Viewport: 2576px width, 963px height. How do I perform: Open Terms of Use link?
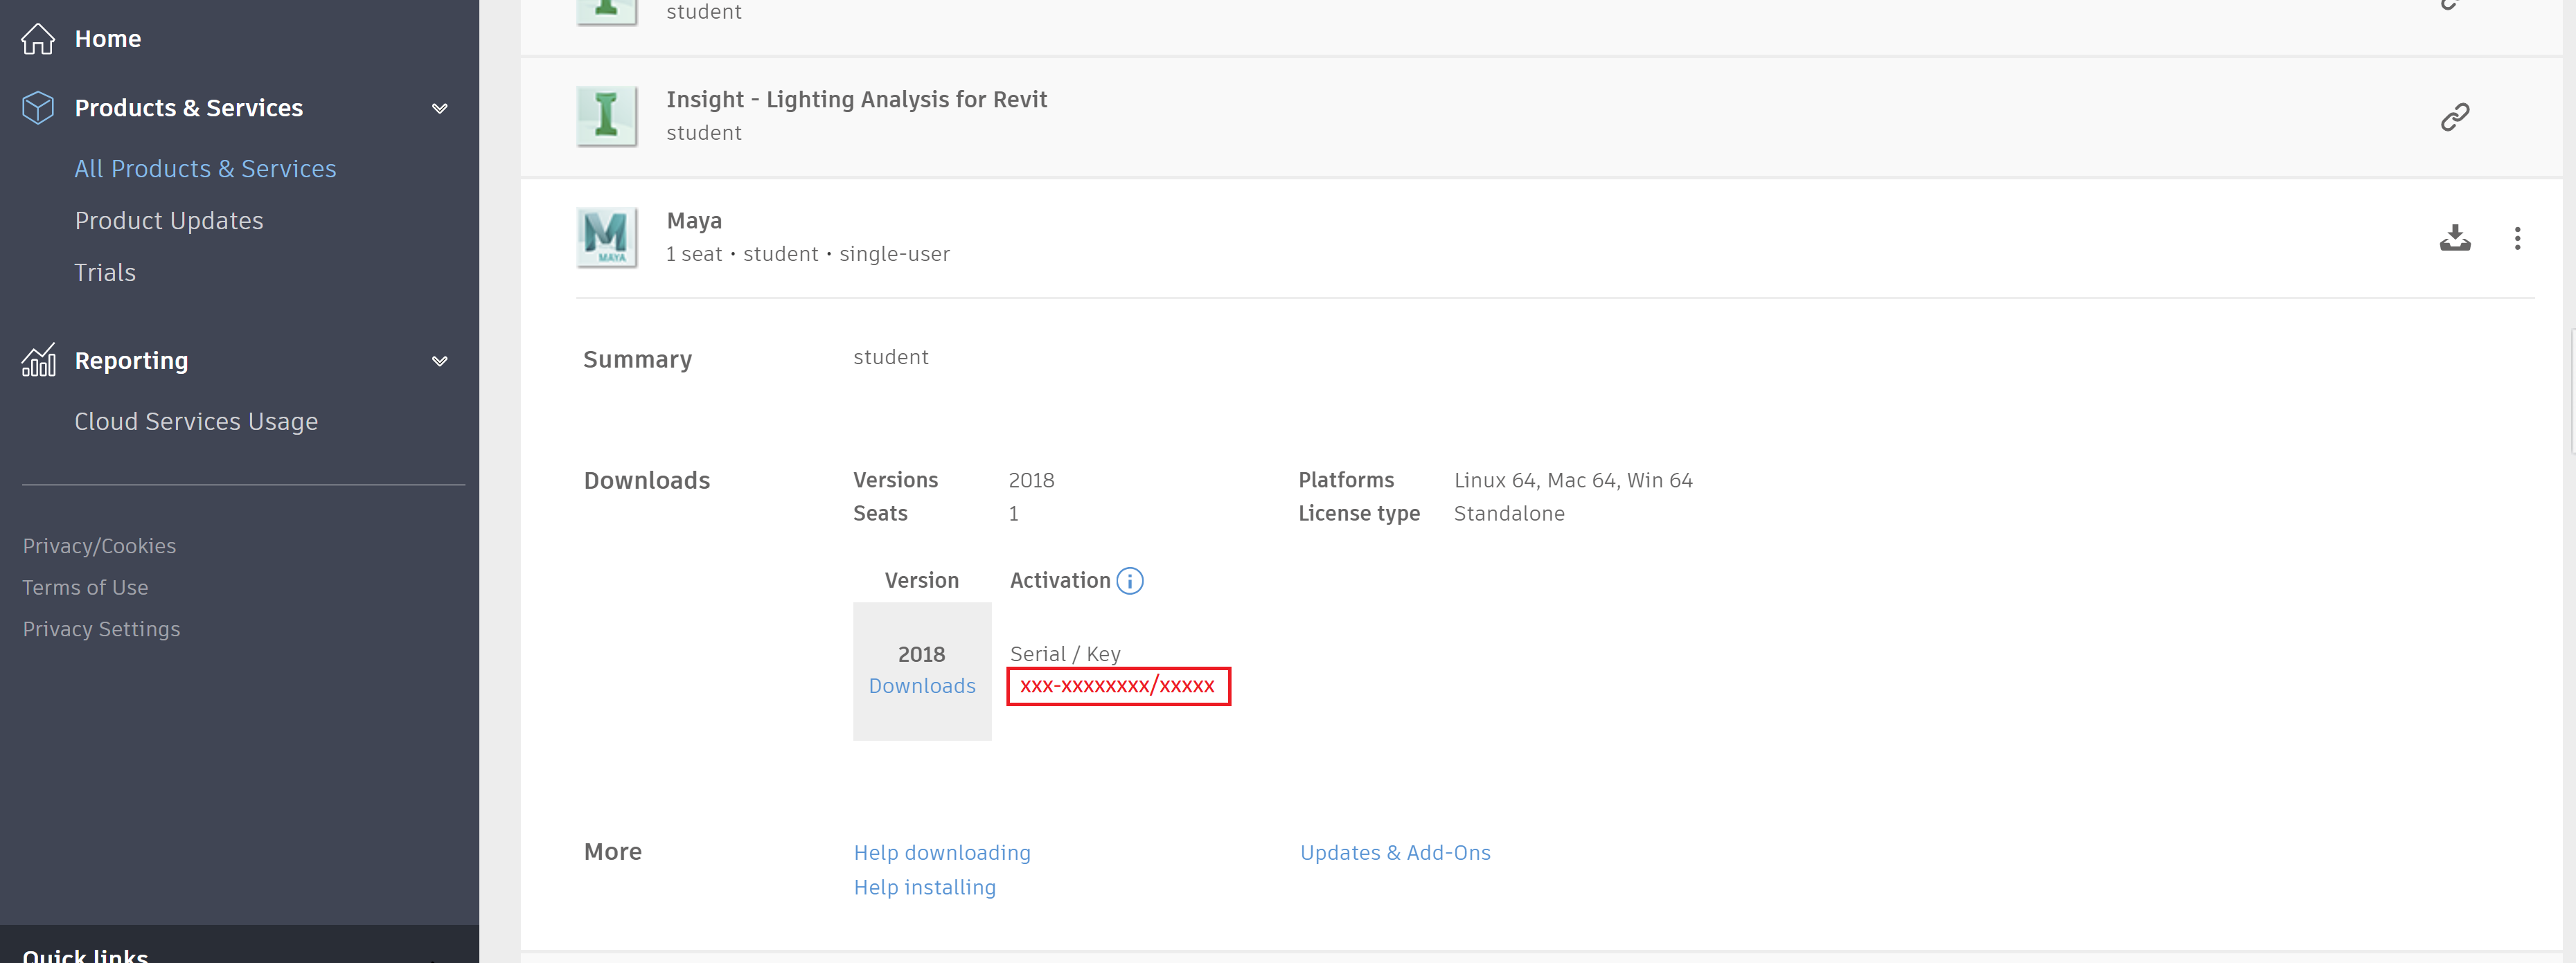pos(85,588)
